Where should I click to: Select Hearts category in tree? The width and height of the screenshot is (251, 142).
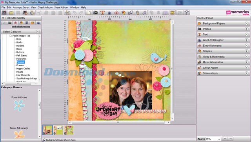click(20, 72)
